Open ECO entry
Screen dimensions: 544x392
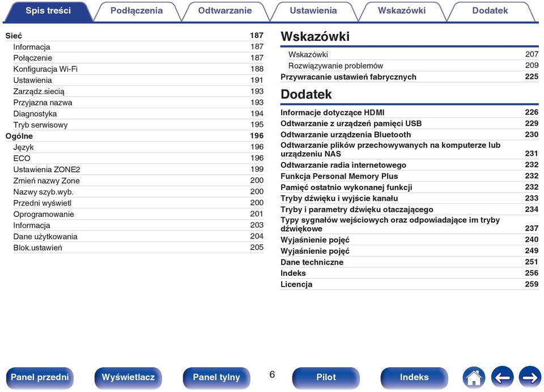(x=138, y=158)
